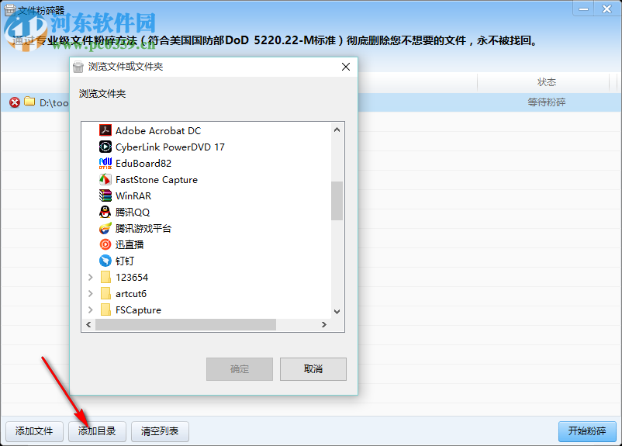Select 腾讯游戏平台 entry text
622x446 pixels.
point(143,229)
